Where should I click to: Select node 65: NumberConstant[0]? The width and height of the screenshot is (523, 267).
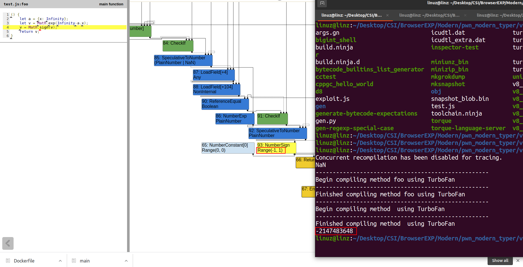pyautogui.click(x=228, y=148)
